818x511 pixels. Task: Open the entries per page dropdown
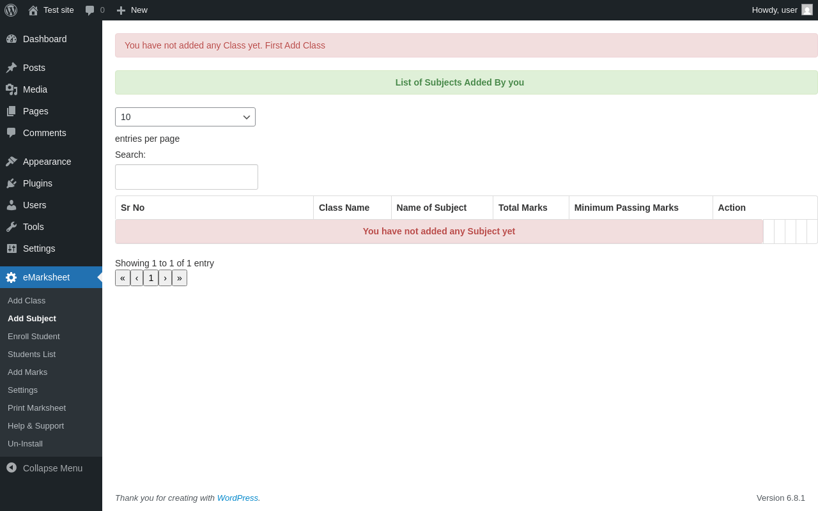coord(185,117)
